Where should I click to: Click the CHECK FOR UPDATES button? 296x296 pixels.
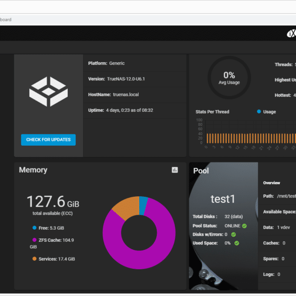(49, 140)
